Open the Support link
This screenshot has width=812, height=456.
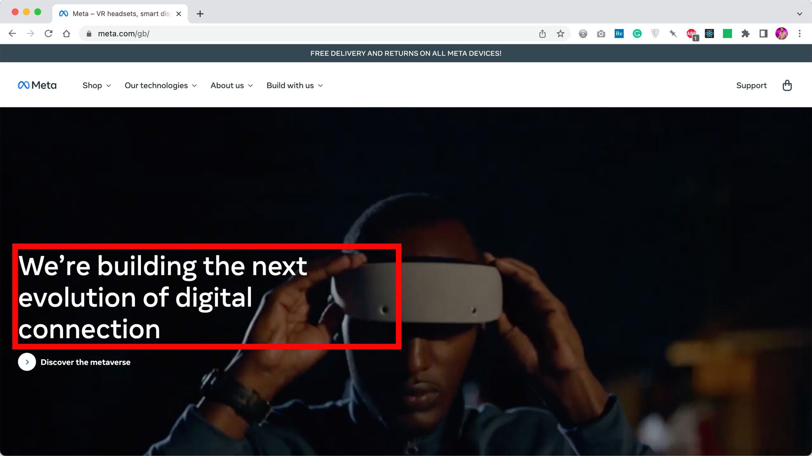[751, 86]
